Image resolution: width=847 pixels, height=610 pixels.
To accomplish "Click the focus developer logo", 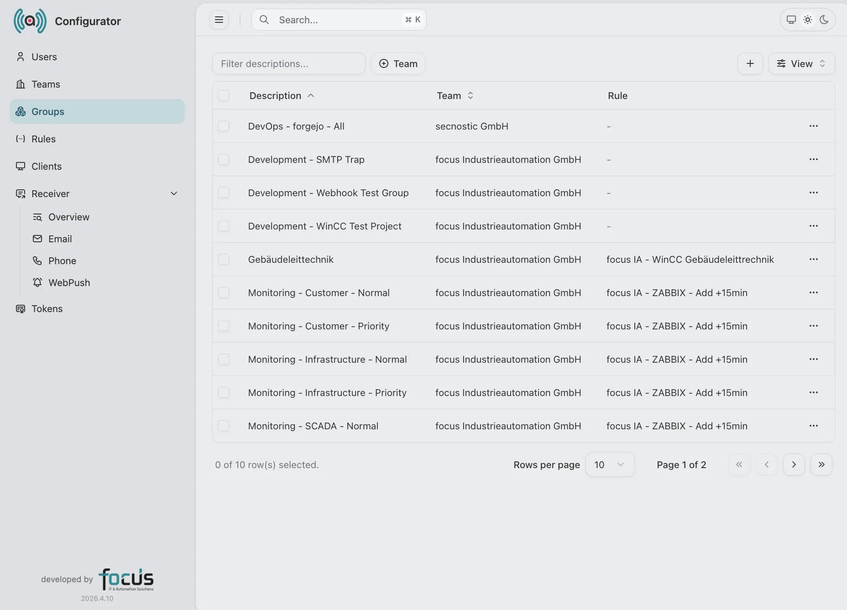I will point(126,579).
